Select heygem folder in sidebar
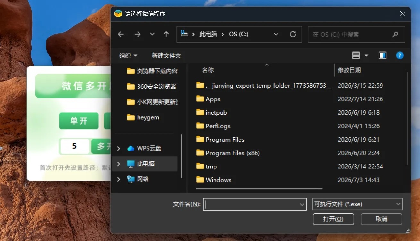Viewport: 420px width, 241px height. pyautogui.click(x=143, y=117)
